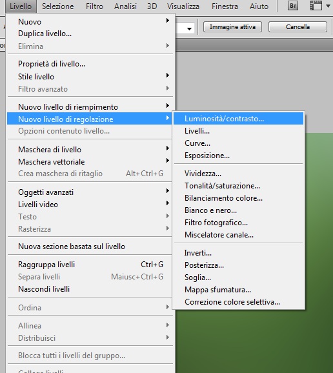Open the Livello menu
This screenshot has width=333, height=373.
pyautogui.click(x=21, y=6)
